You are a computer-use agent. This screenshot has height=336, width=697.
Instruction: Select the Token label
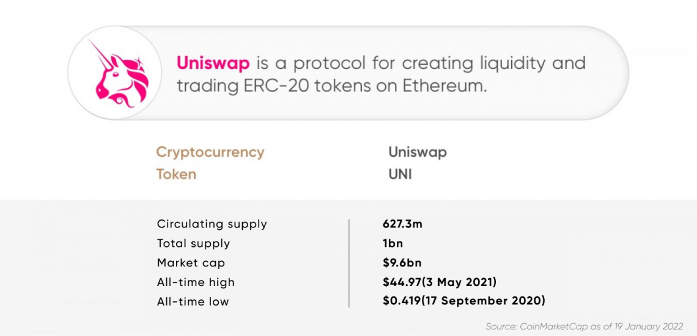tap(176, 174)
